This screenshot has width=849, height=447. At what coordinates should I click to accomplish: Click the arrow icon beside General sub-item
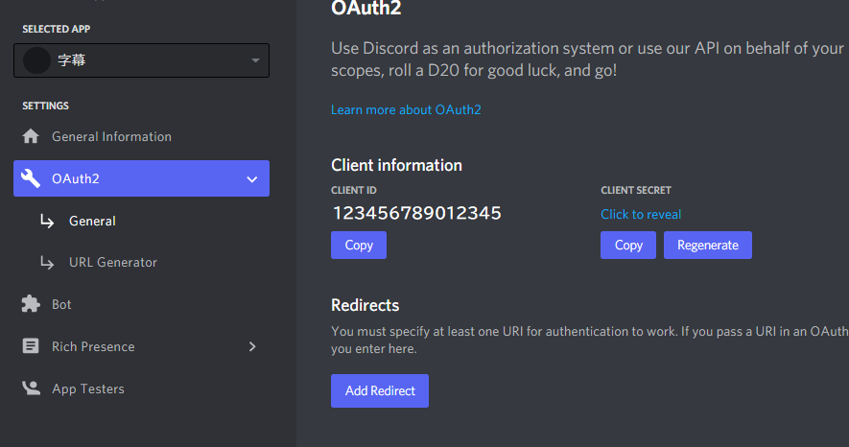tap(47, 221)
